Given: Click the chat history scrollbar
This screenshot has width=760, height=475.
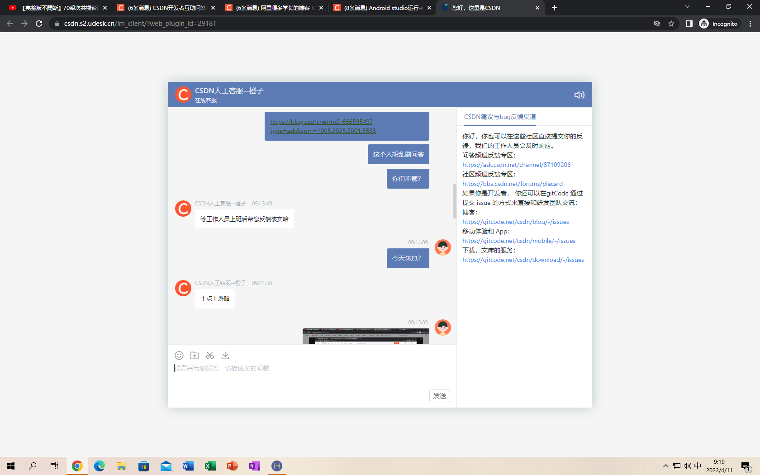Looking at the screenshot, I should 454,201.
